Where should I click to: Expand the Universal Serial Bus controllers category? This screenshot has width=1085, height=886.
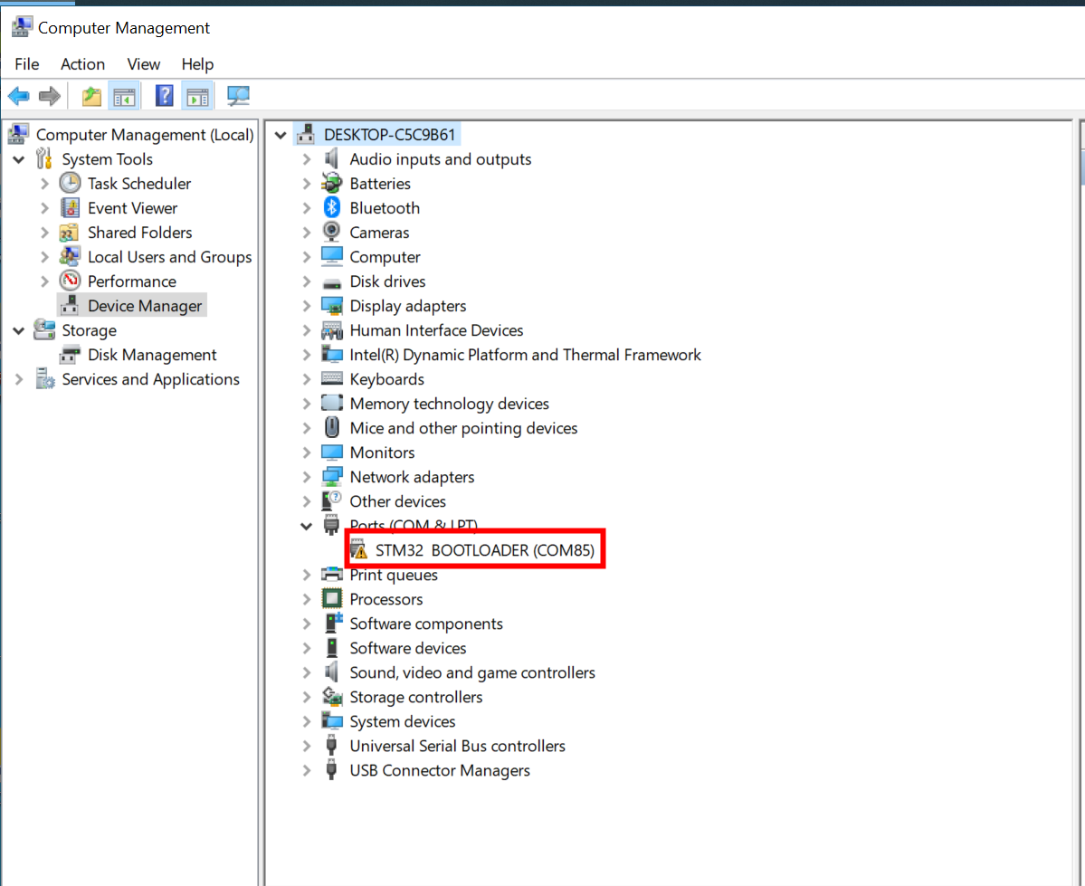[x=307, y=747]
